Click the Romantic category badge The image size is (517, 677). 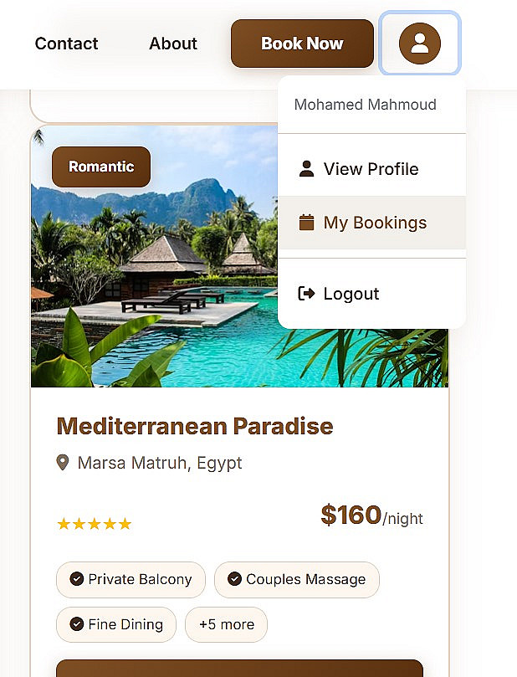(x=101, y=167)
